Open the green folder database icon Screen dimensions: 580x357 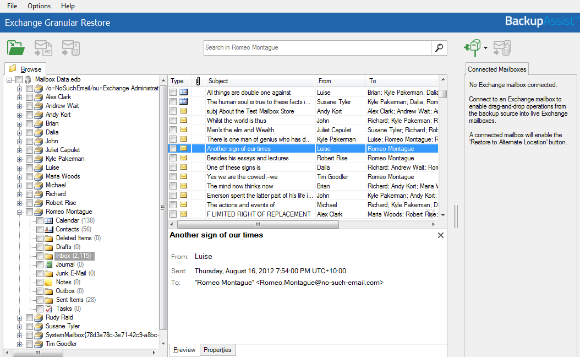coord(15,48)
